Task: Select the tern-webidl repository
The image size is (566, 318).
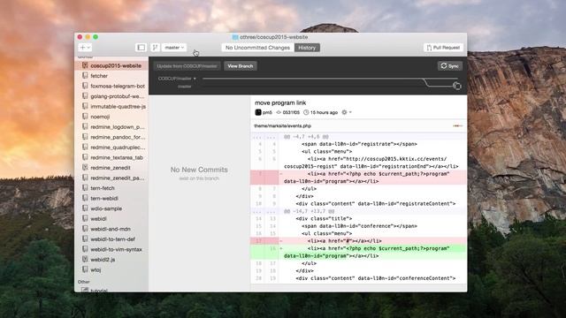Action: pos(111,198)
